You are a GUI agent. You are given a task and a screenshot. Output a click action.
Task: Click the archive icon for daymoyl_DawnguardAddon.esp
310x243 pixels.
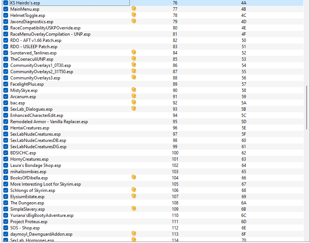coord(134,233)
